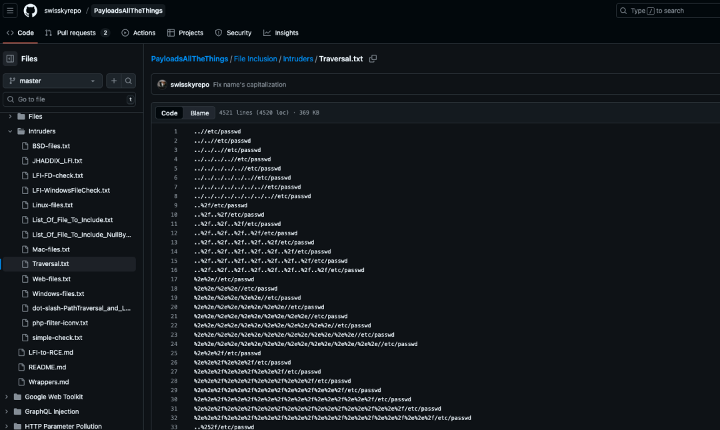Collapse the file tree panel icon
This screenshot has width=720, height=430.
click(10, 59)
